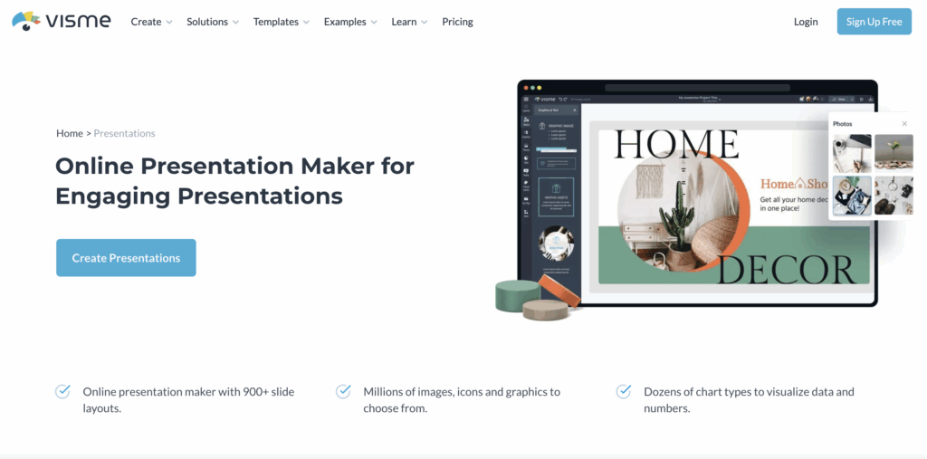Open the Solutions dropdown
927x459 pixels.
point(213,22)
